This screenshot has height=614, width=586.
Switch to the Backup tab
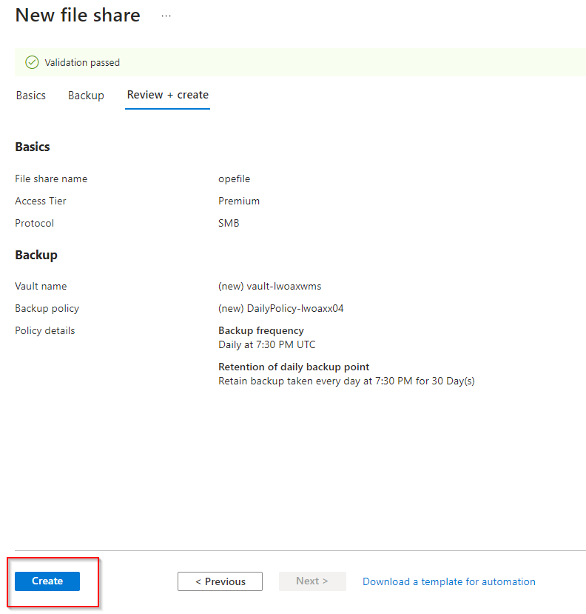tap(86, 95)
